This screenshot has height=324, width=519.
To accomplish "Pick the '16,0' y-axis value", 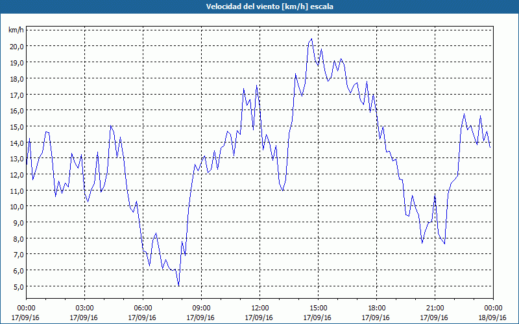I will [17, 111].
